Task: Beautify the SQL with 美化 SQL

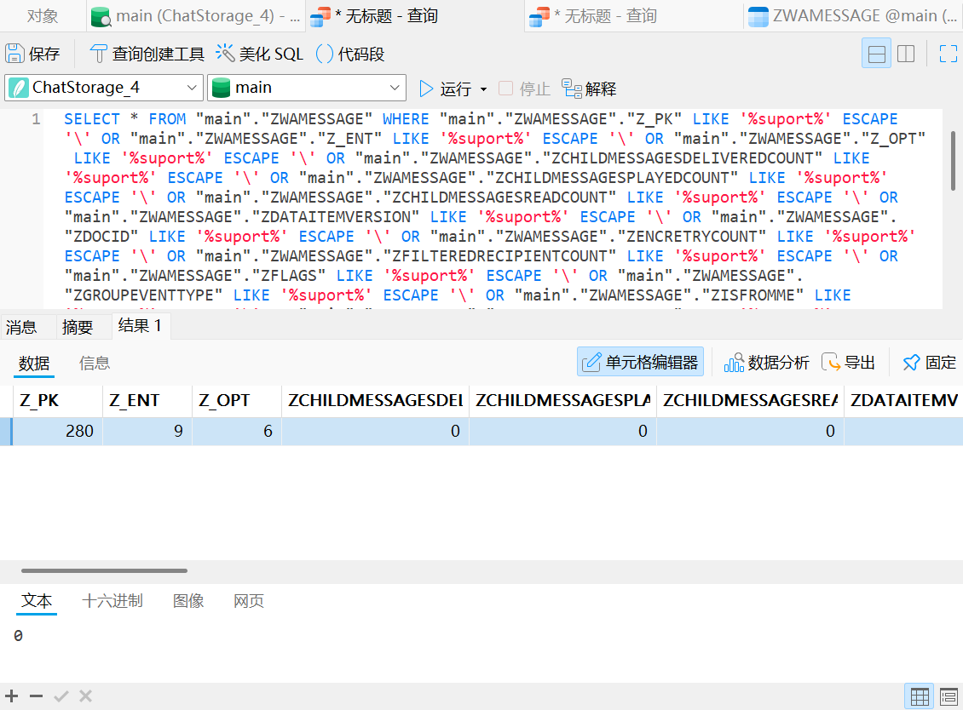Action: point(260,54)
